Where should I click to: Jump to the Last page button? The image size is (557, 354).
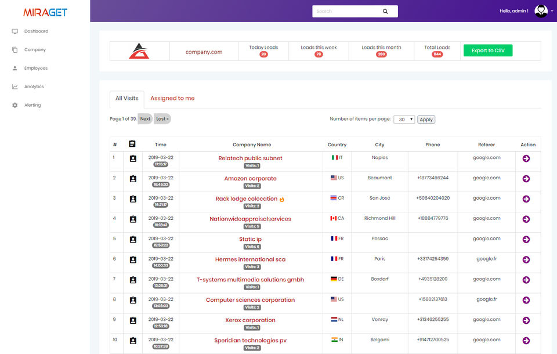pyautogui.click(x=162, y=119)
